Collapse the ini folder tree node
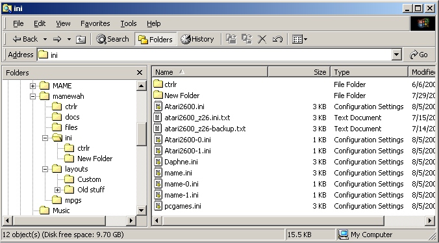The image size is (439, 243). click(45, 138)
